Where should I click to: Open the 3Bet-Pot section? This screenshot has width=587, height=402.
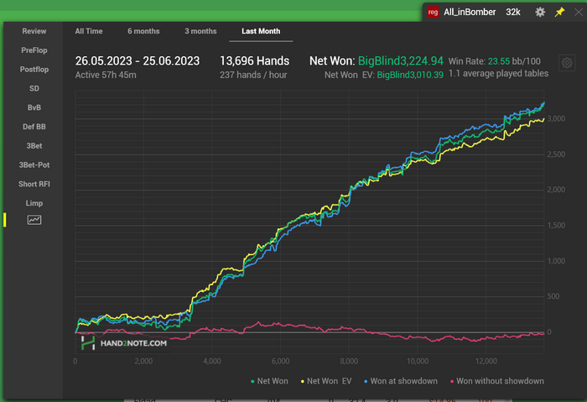(34, 164)
